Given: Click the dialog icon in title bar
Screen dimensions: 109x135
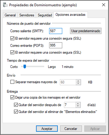Looking at the screenshot, I should [x=5, y=5].
